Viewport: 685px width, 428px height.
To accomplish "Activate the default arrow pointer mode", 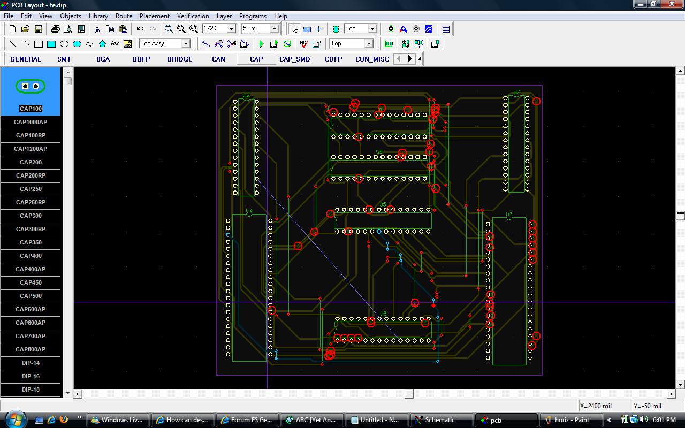I will (294, 29).
